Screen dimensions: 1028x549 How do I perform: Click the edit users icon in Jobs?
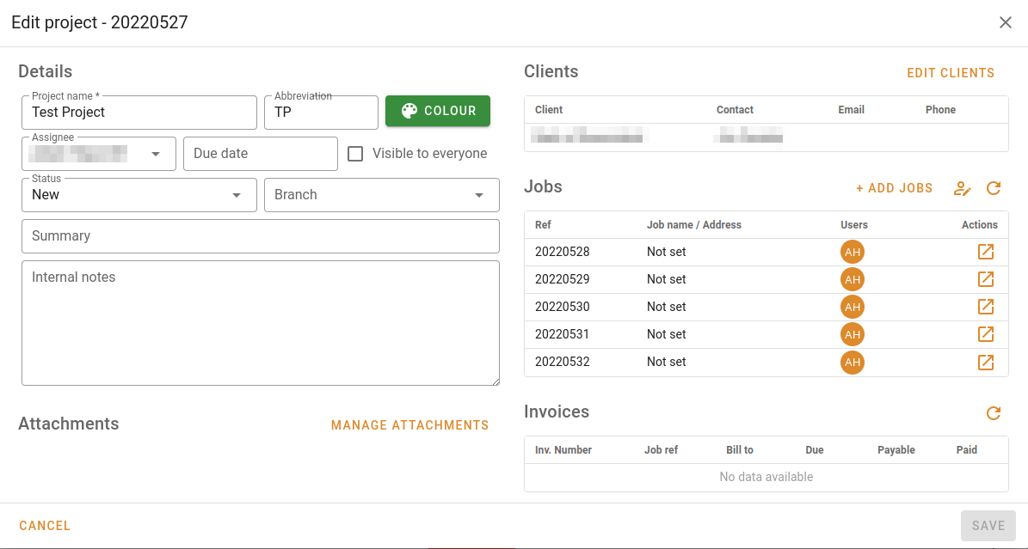[x=963, y=188]
